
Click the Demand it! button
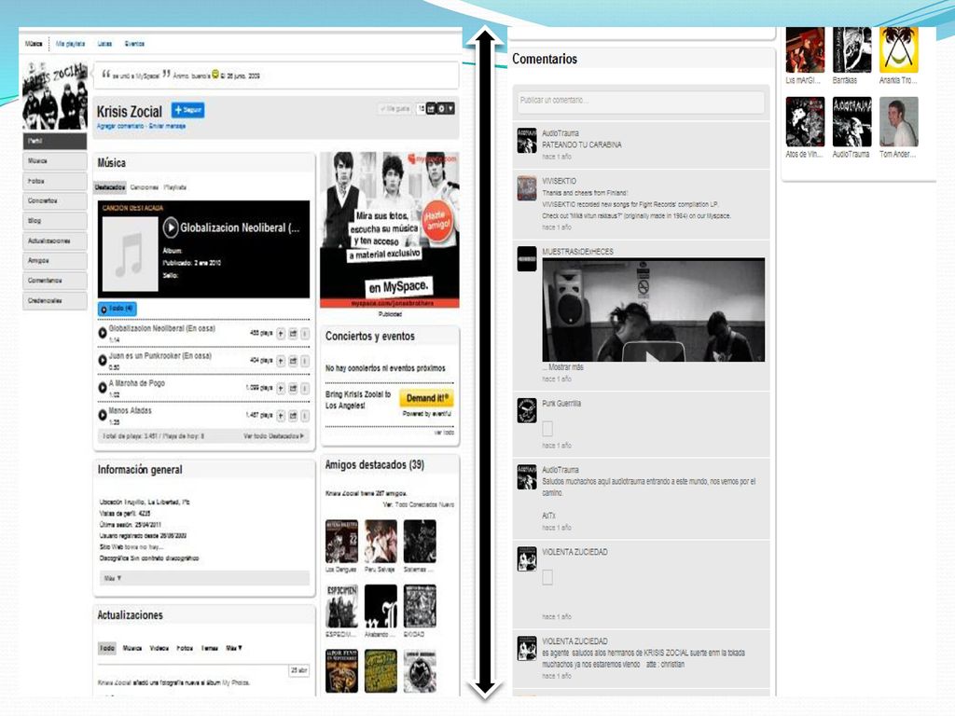(426, 398)
